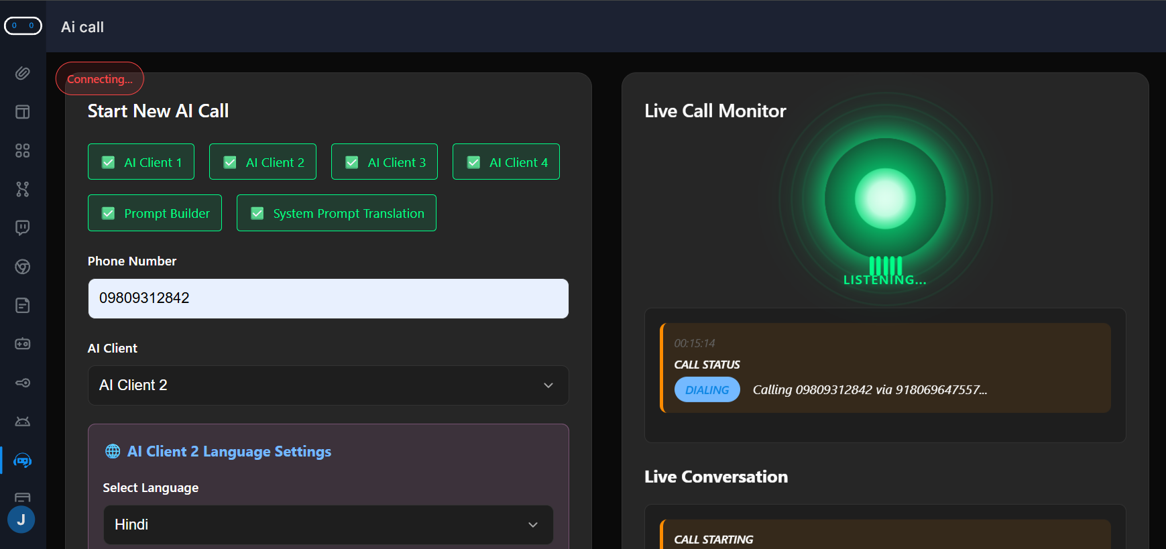This screenshot has width=1166, height=549.
Task: Click the Live Conversation heading
Action: (x=716, y=477)
